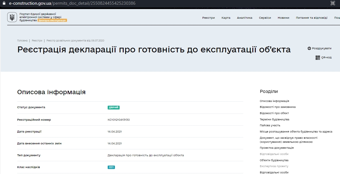This screenshot has height=174, width=340.
Task: Click the діючий status badge
Action: (x=114, y=107)
